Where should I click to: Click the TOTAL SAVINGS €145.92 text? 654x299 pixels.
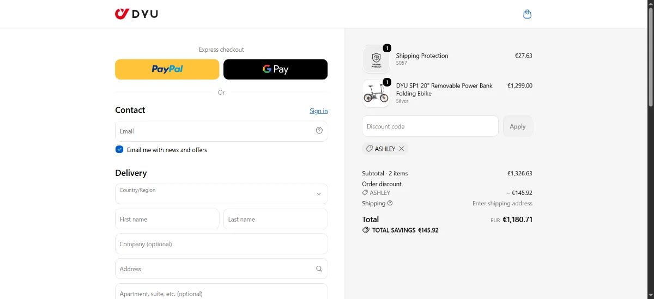tap(405, 230)
